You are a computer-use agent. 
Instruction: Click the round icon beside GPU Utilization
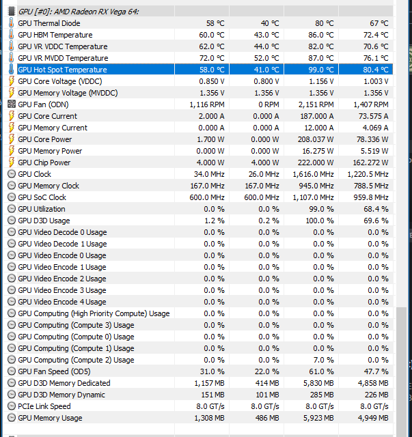[x=12, y=209]
